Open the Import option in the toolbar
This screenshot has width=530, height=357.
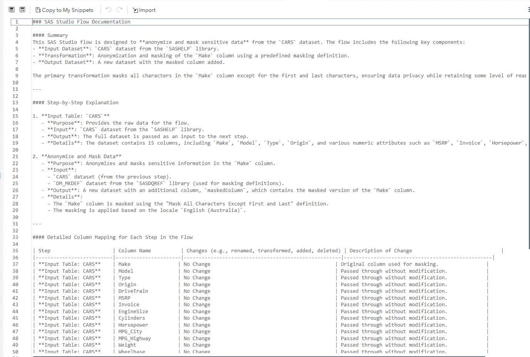[144, 10]
